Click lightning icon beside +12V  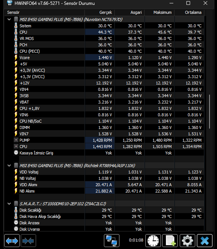tap(16, 83)
